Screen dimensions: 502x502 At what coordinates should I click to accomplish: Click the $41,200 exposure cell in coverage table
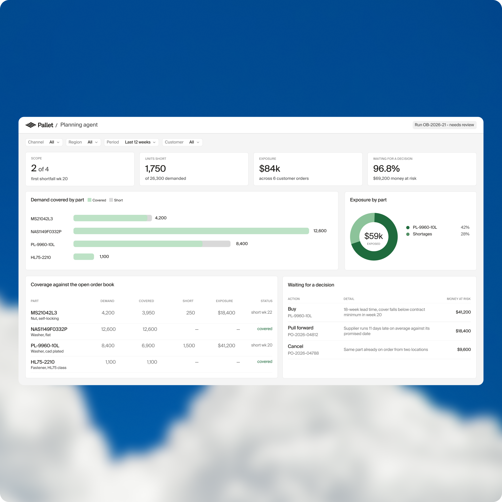pos(226,346)
